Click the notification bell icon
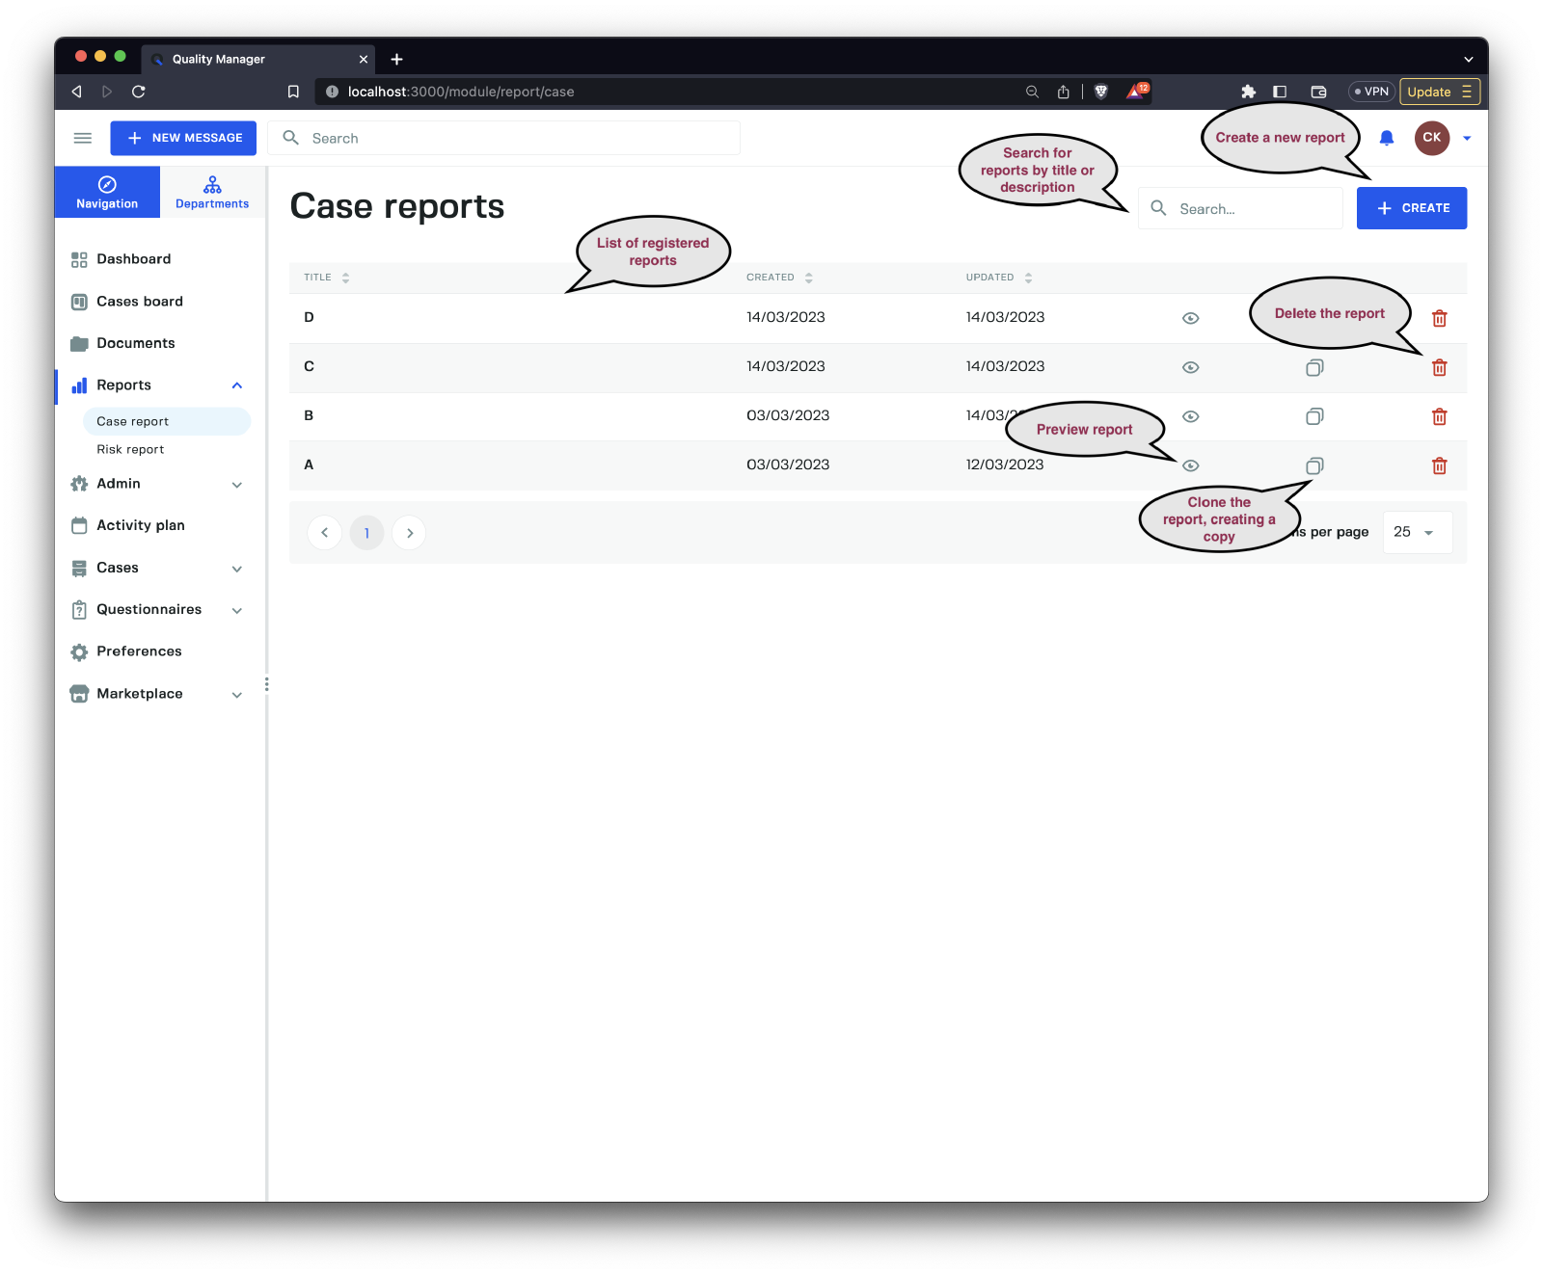Screen dimensions: 1543x1274 1386,138
